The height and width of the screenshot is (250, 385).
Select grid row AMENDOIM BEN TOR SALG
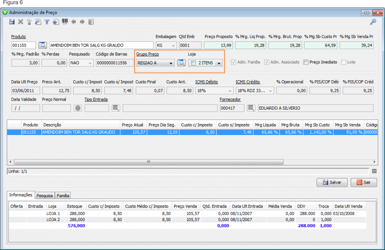pos(192,132)
